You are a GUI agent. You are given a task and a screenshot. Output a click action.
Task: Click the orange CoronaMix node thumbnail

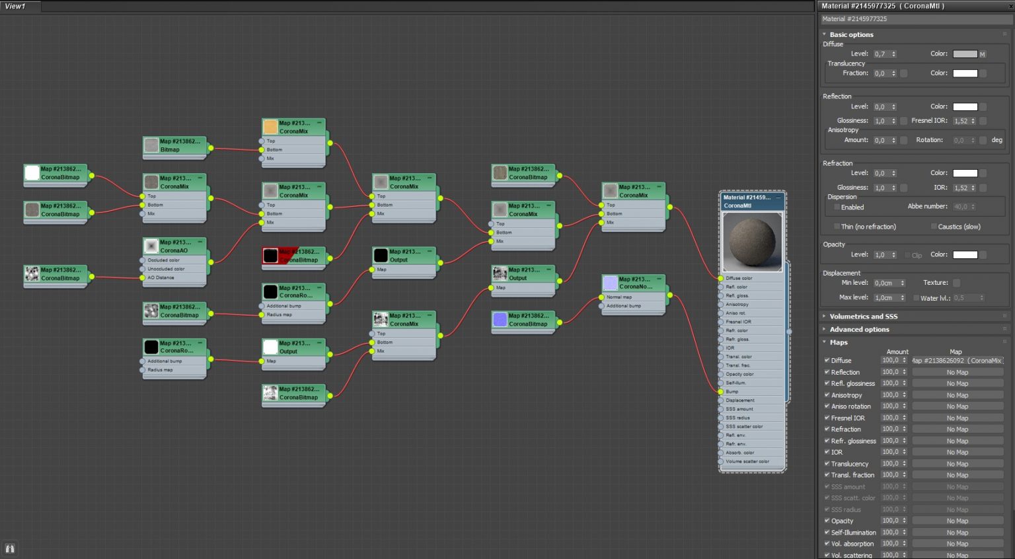(x=270, y=127)
